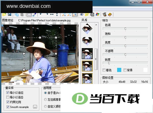Toggle the 约束比例 constrain ratio checkbox
153x113 pixels.
point(8,102)
